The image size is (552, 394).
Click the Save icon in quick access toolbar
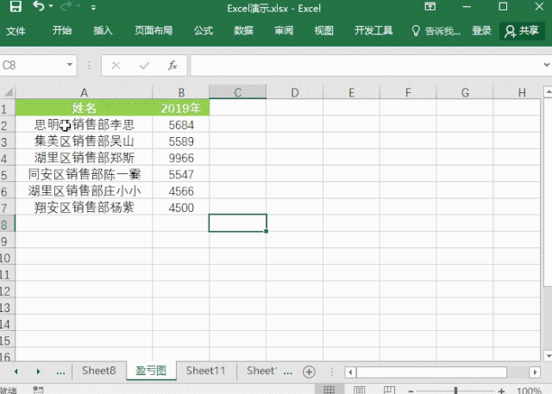click(x=16, y=6)
